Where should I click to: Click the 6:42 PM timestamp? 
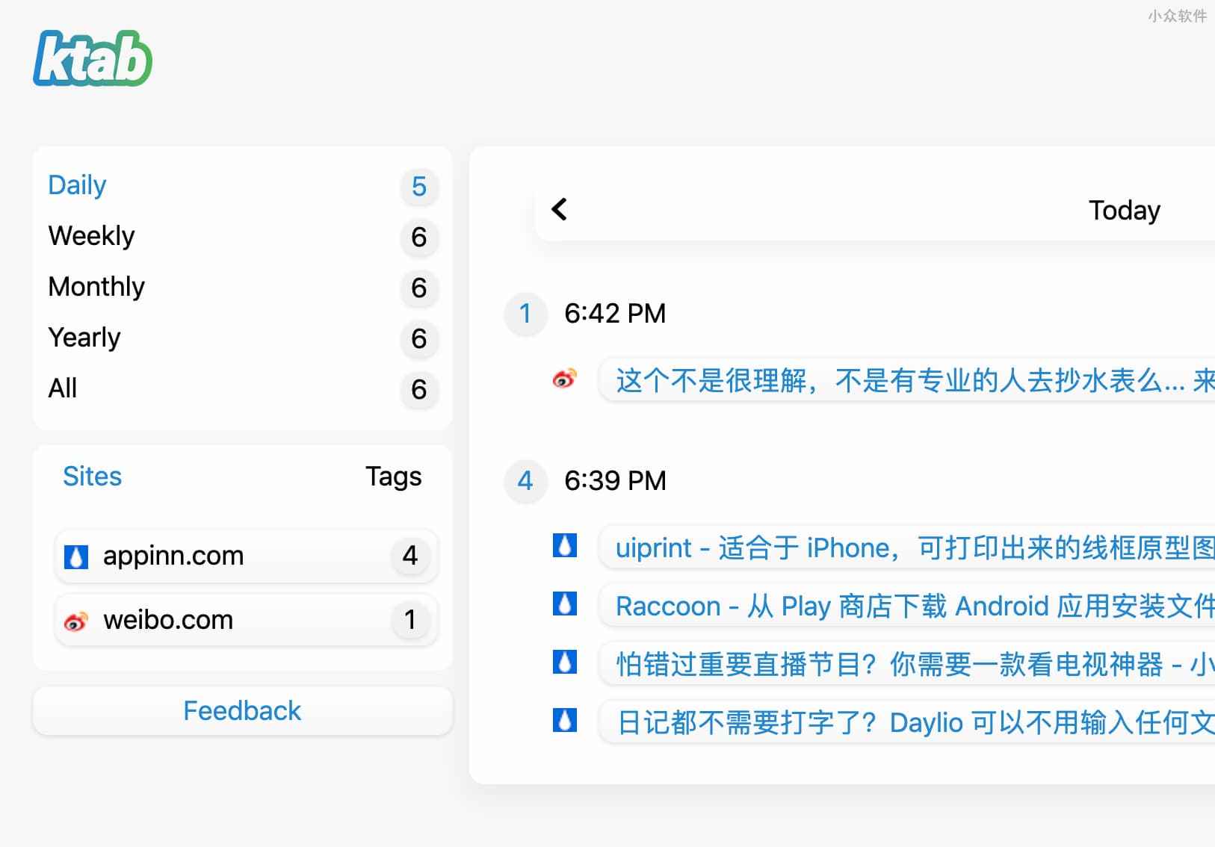pos(615,314)
